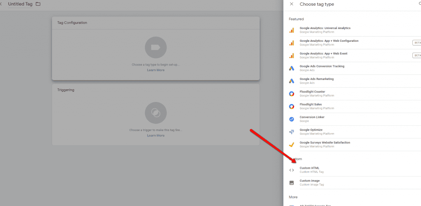Edit the Untitled Tag name field

point(20,4)
